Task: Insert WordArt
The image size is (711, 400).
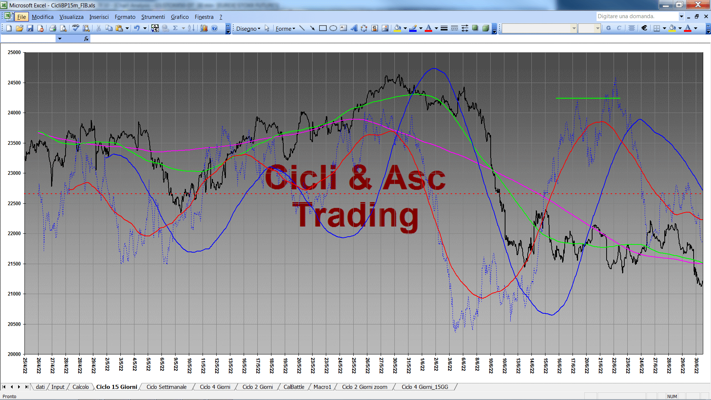Action: [x=354, y=28]
